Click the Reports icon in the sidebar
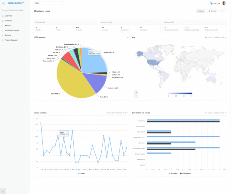Viewport: 231px width, 194px height. pos(3,25)
